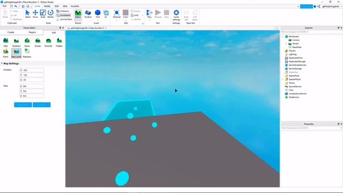Screen dimensions: 343x193
Task: Activate the Scale tool
Action: 43,14
